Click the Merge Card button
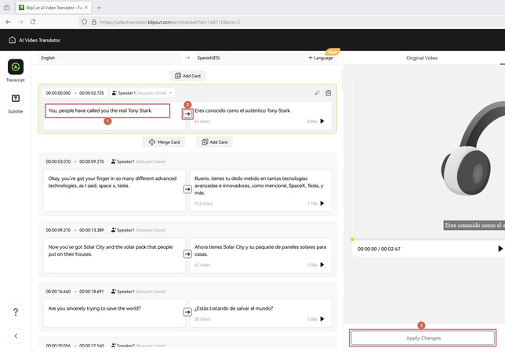505x352 pixels. pos(163,142)
